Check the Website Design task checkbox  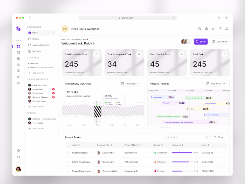[68, 153]
